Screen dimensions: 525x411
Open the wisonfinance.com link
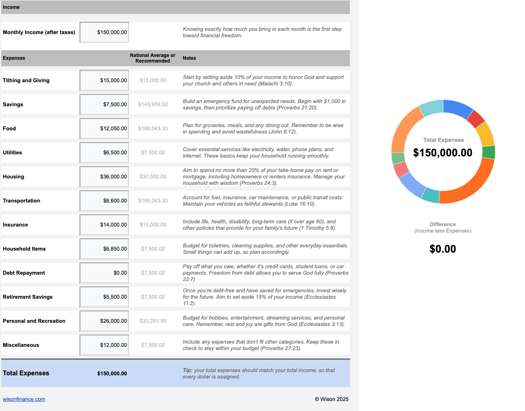tap(24, 399)
